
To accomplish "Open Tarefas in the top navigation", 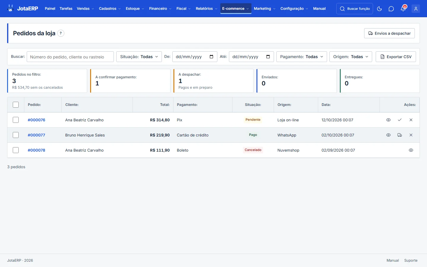I will [x=66, y=9].
